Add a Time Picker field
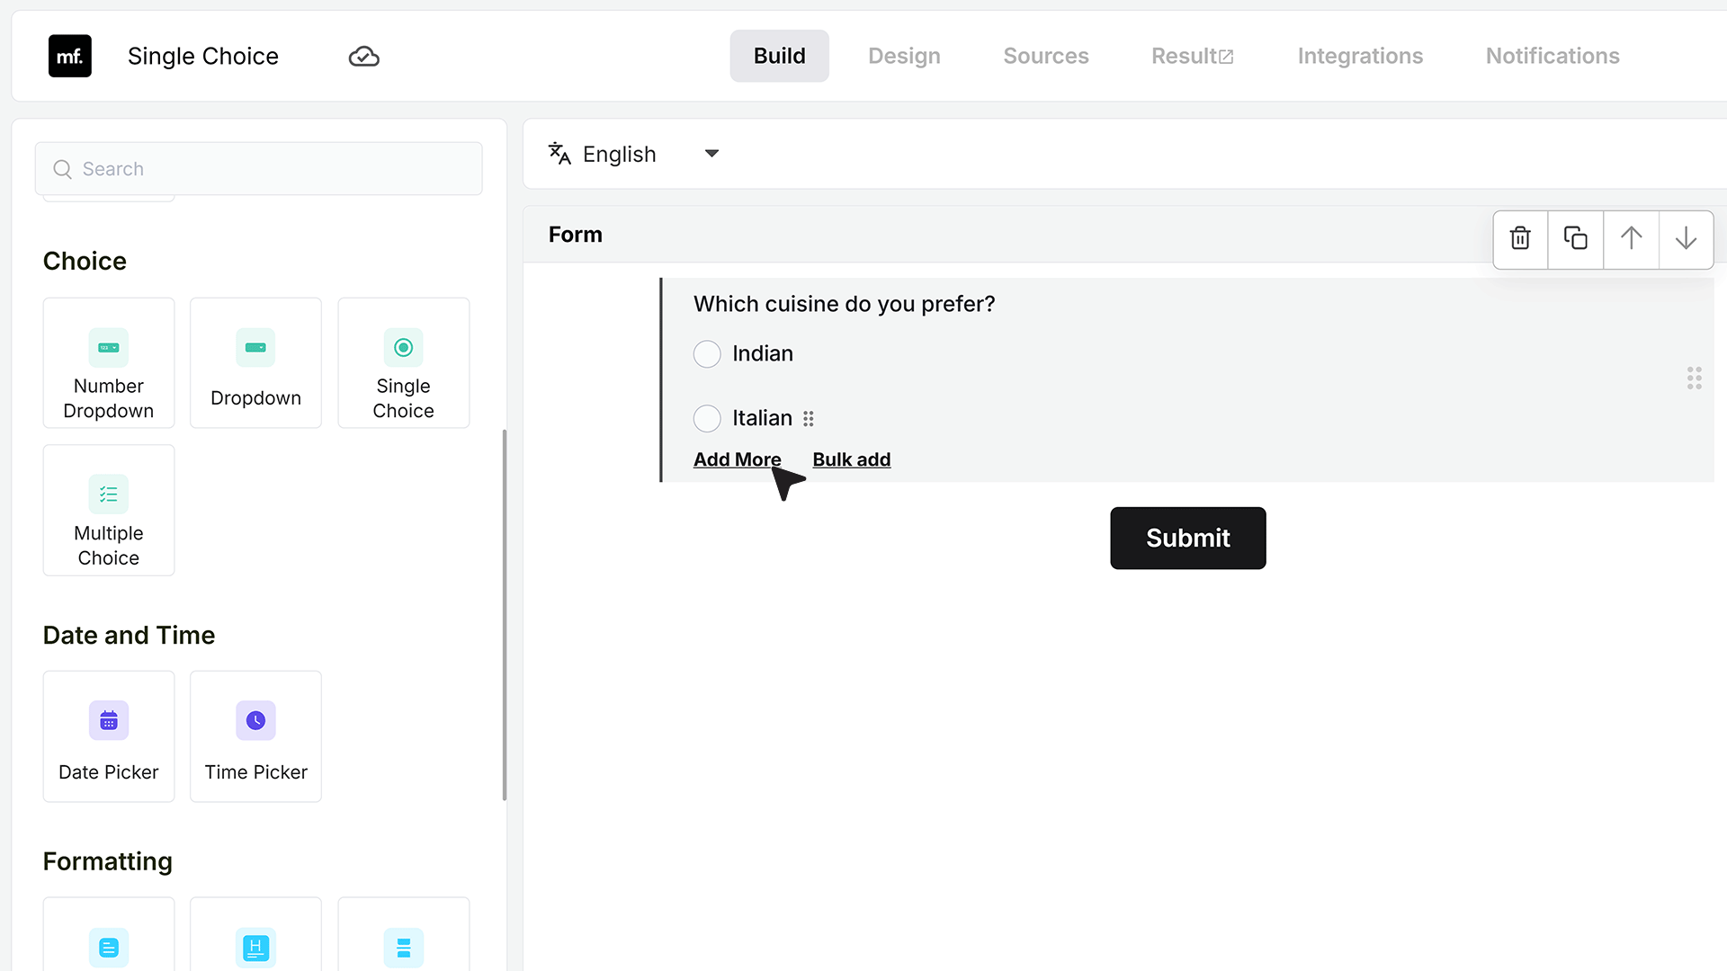This screenshot has height=971, width=1727. pos(255,736)
